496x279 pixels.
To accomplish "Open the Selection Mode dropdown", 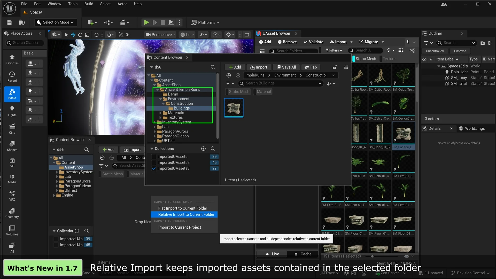I will (x=55, y=22).
